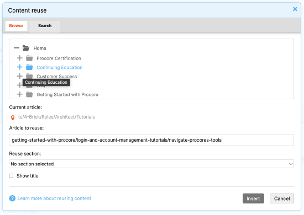Select the Continuing Education tree item
This screenshot has height=215, width=304.
click(x=60, y=67)
